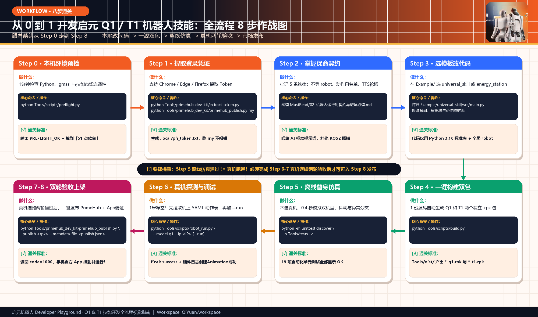Select the Step 4 一键构建双包 header
This screenshot has height=317, width=538.
[463, 187]
